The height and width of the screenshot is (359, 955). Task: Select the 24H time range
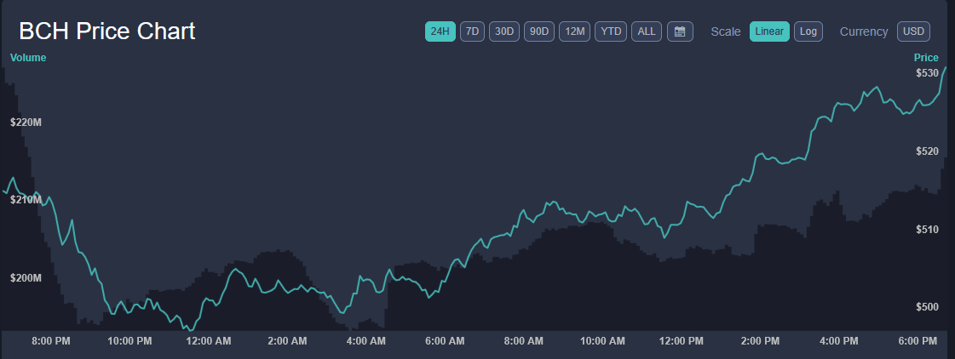pos(440,31)
